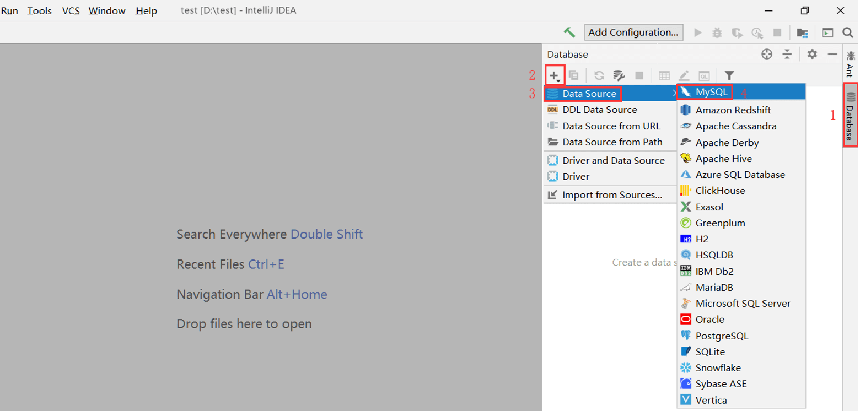
Task: Select Vertica data source
Action: 741,400
